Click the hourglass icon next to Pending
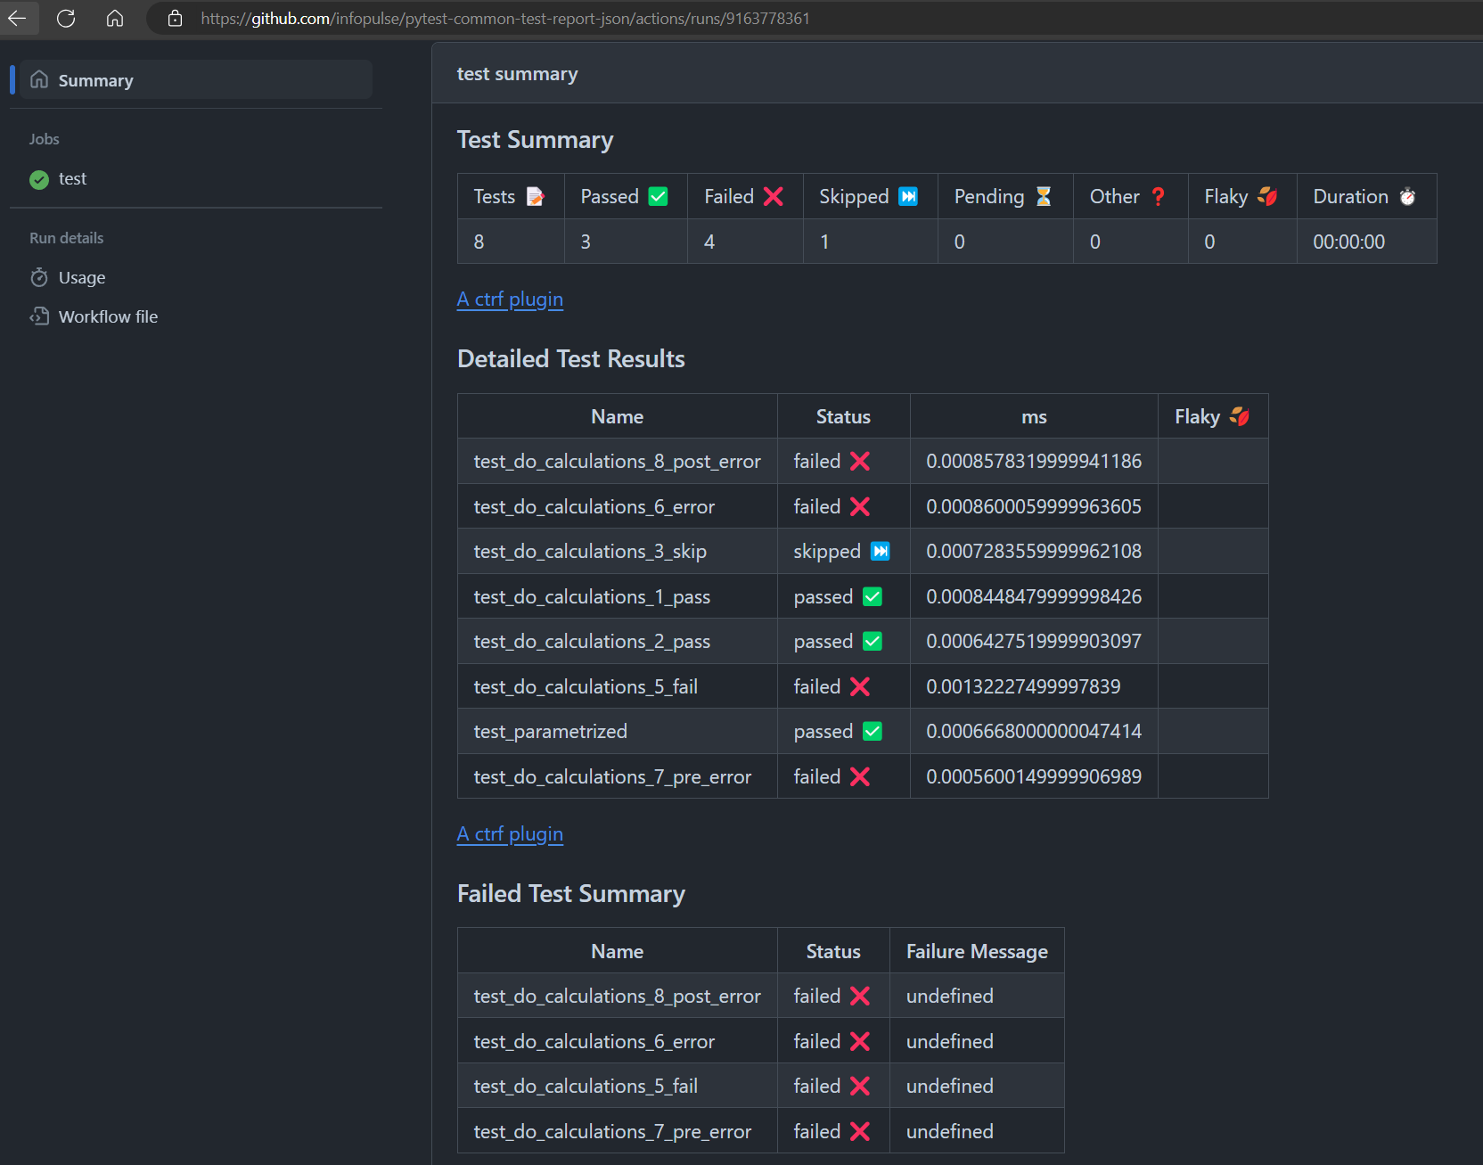The width and height of the screenshot is (1483, 1165). 1044,196
